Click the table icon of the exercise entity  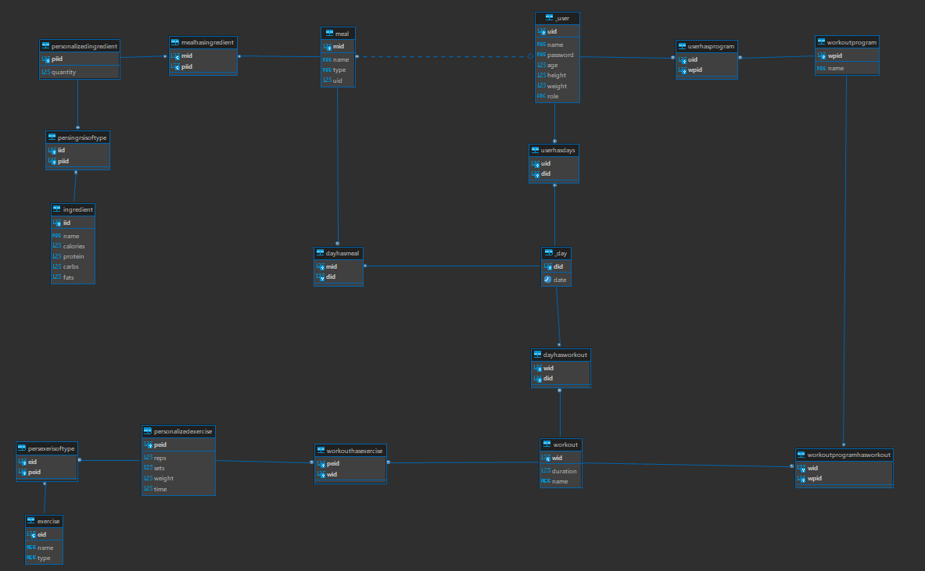click(31, 521)
